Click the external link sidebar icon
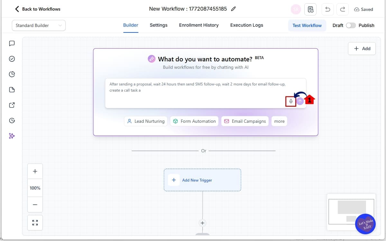Viewport: 386px width, 241px height. (12, 105)
